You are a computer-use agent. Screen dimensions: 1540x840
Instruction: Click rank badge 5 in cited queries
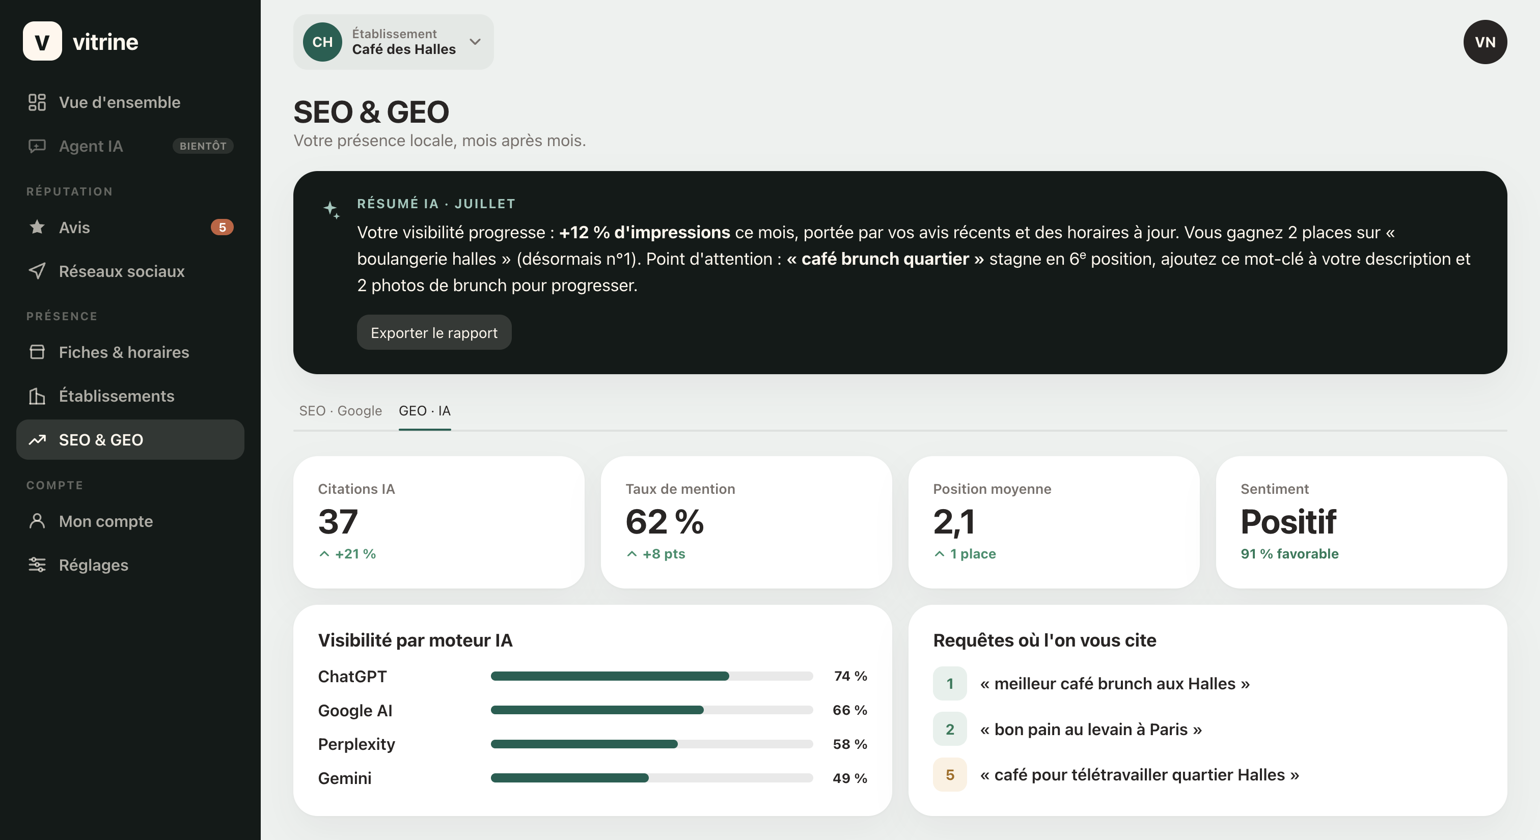pos(949,774)
